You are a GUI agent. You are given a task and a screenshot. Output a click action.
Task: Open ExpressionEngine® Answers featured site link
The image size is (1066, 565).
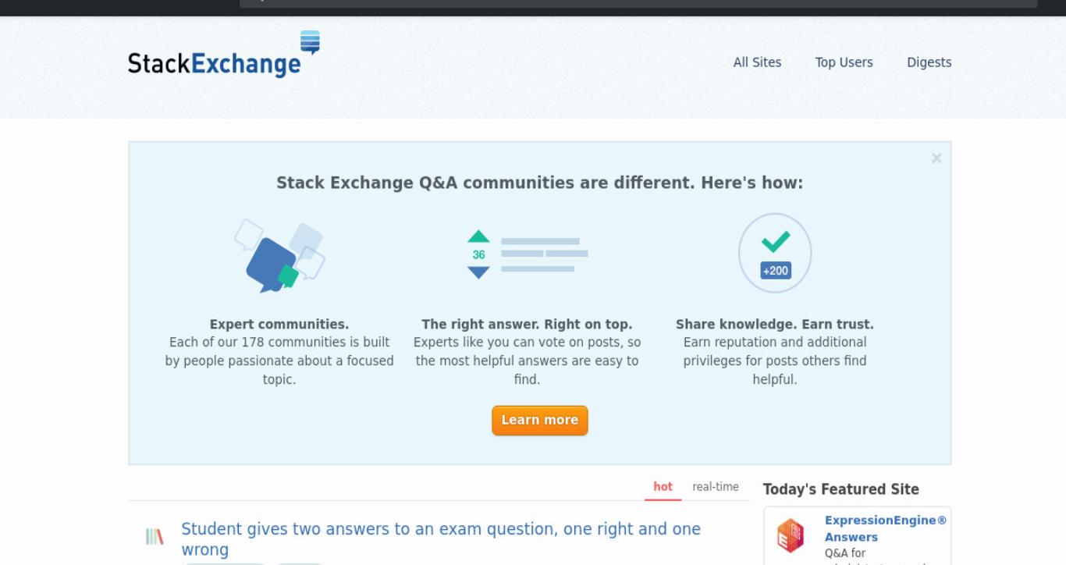tap(886, 528)
